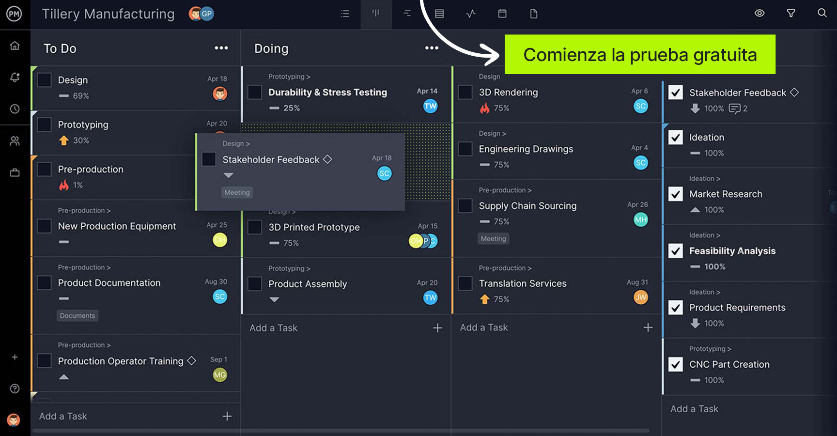This screenshot has width=837, height=436.
Task: Open the To Do column options menu
Action: coord(221,48)
